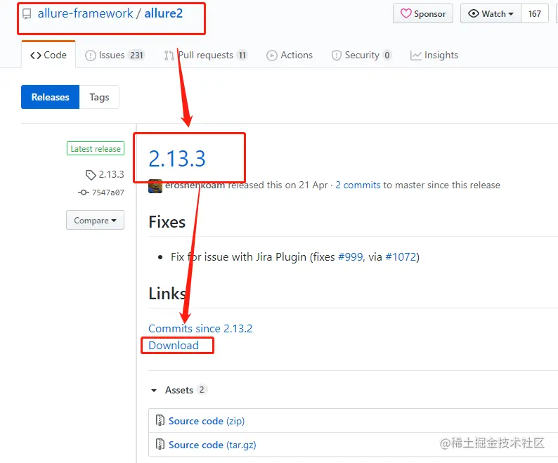Open issue #999 link
Screen dimensions: 558x463
(351, 257)
